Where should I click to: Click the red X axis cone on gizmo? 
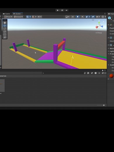(97, 27)
